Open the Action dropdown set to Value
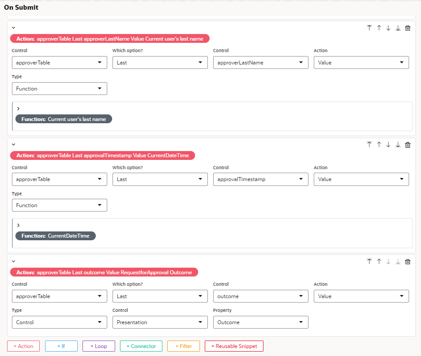This screenshot has width=421, height=356. click(361, 62)
